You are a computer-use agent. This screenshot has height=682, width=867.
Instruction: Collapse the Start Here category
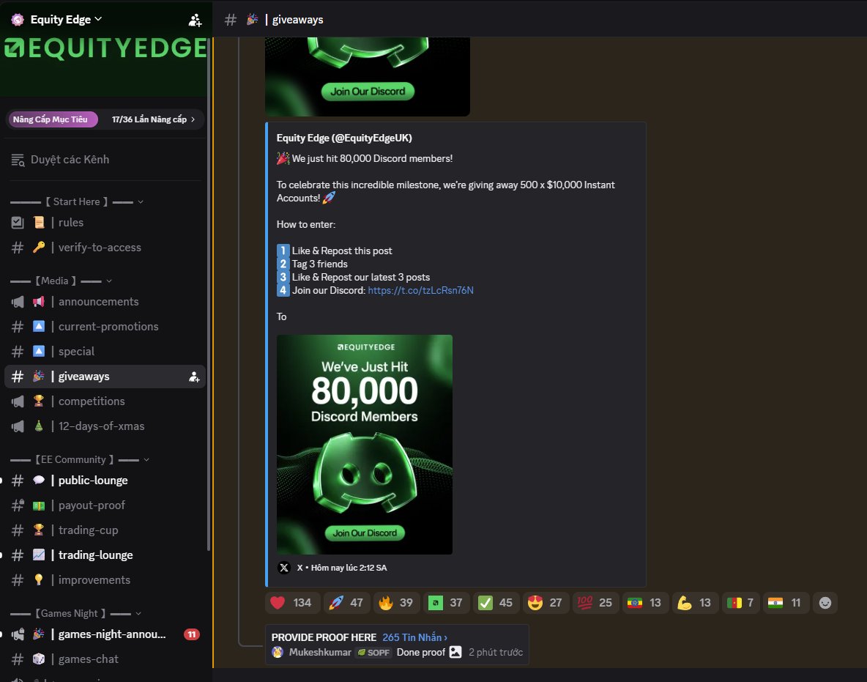point(77,202)
